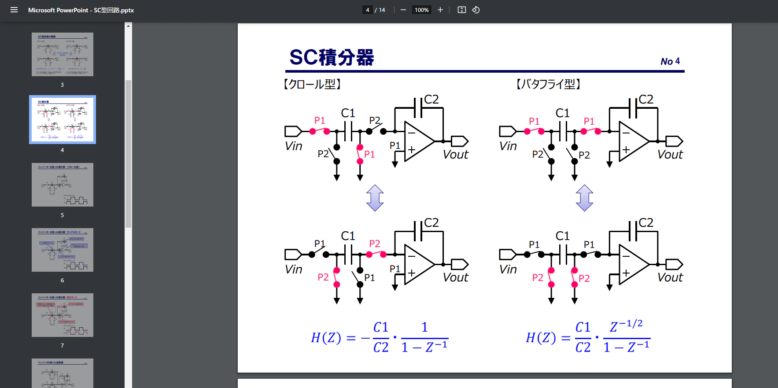Screen dimensions: 778x388
Task: Click the scroll-up arrow of thumbnail sidebar
Action: point(128,26)
